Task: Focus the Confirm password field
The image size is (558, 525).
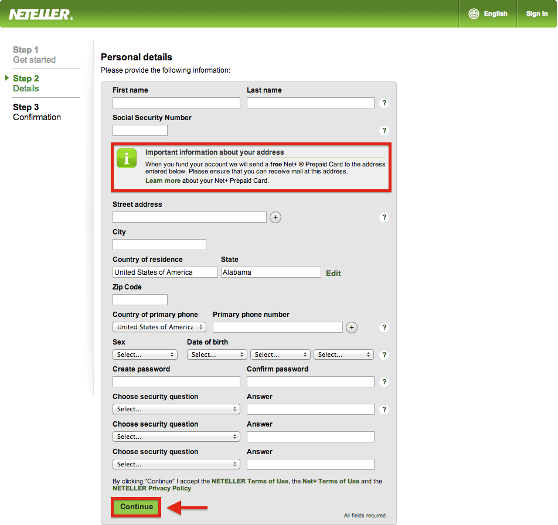Action: 310,381
